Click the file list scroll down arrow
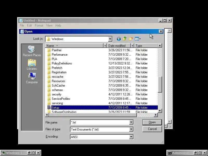 (x=160, y=111)
